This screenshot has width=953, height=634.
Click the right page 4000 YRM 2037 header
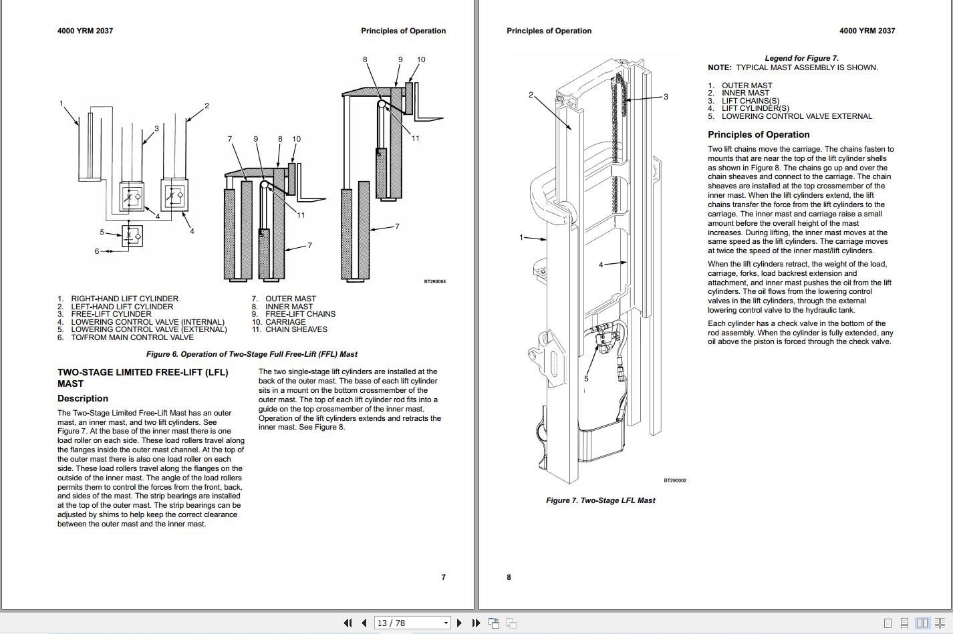[x=867, y=31]
